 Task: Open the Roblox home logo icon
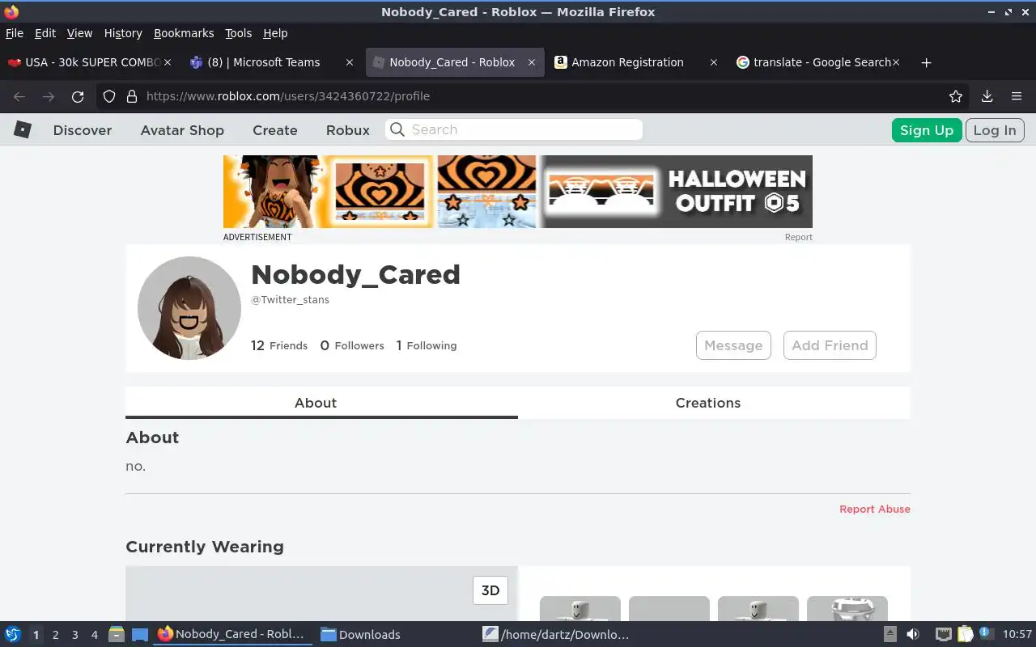pyautogui.click(x=23, y=129)
